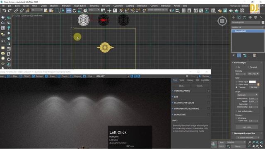
Task: Open the Arnold menu
Action: [x=177, y=6]
